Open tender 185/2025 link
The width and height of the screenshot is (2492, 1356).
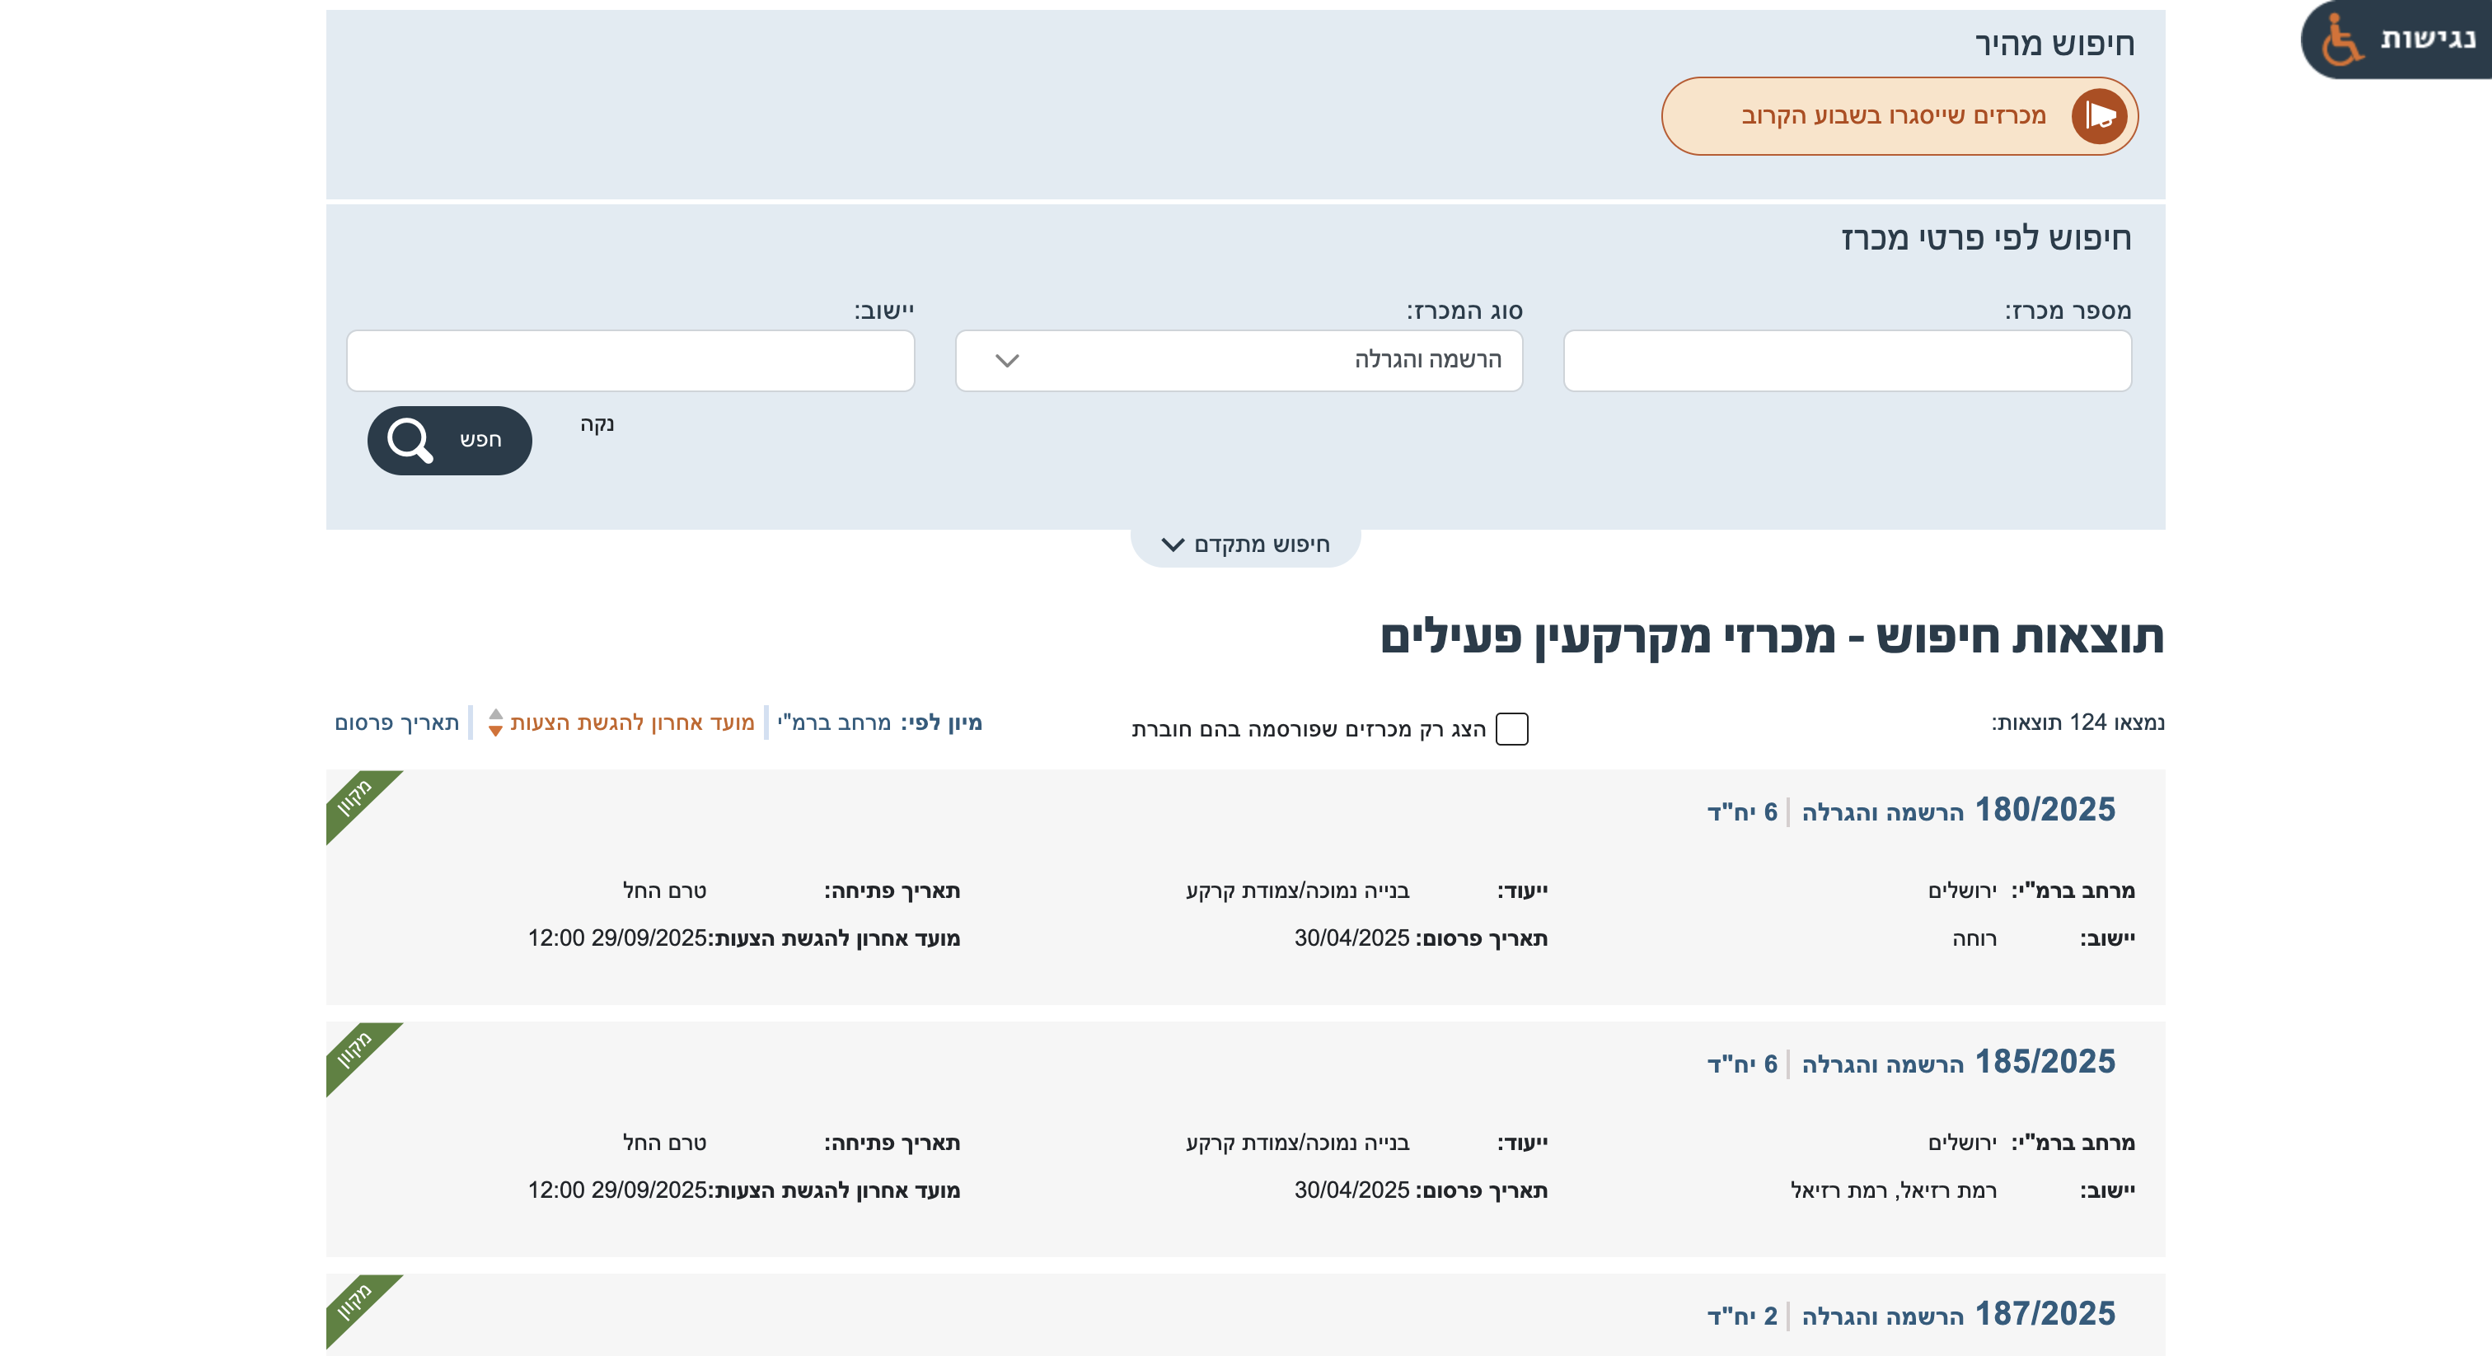coord(2045,1062)
